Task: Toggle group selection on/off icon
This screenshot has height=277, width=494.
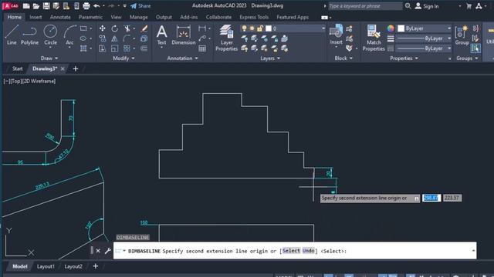Action: pyautogui.click(x=475, y=48)
